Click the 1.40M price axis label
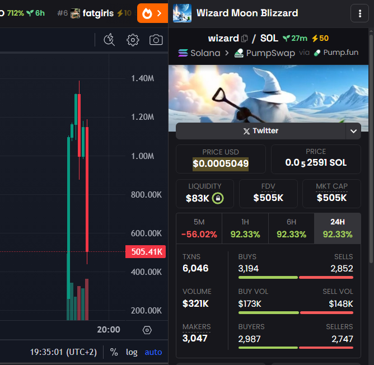 pyautogui.click(x=143, y=78)
